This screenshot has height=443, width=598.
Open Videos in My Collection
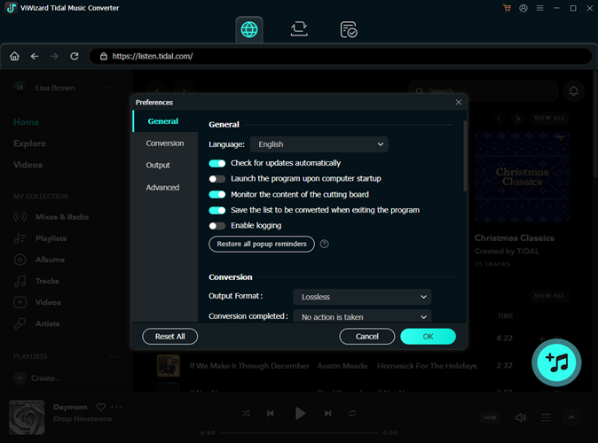(x=37, y=302)
